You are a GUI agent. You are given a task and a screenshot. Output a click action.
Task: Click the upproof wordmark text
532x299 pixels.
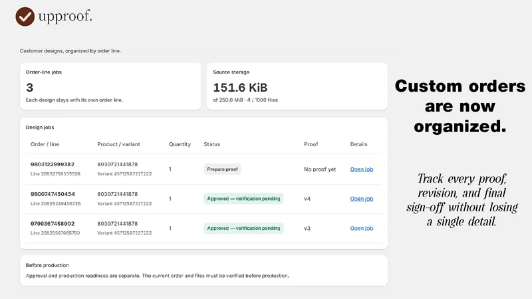click(x=65, y=17)
